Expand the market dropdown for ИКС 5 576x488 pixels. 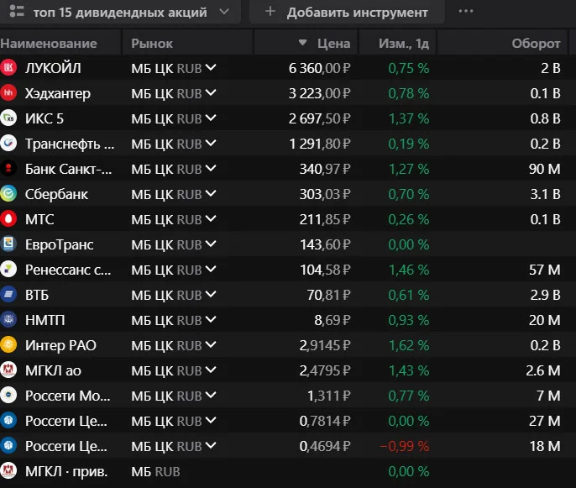[x=211, y=118]
